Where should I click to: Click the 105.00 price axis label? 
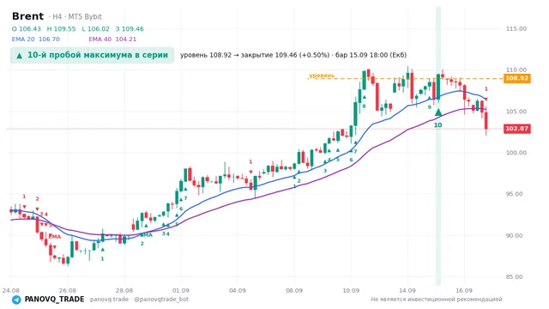[516, 112]
